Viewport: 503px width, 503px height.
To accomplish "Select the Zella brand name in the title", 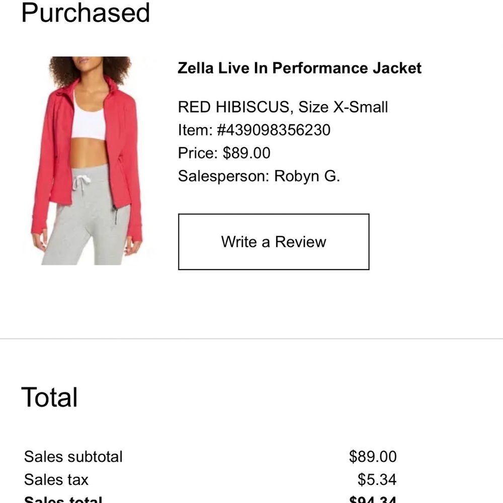I will tap(196, 68).
